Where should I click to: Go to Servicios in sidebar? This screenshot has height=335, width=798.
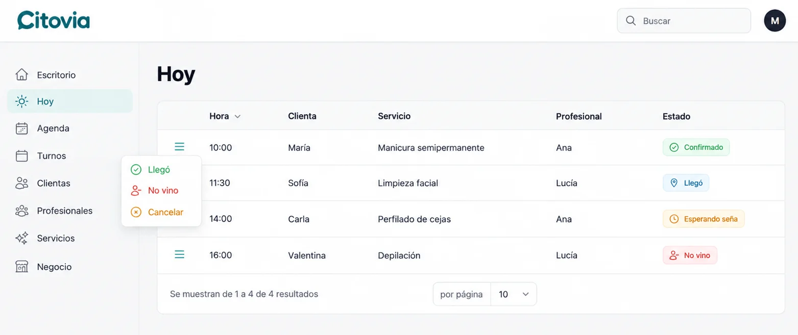pyautogui.click(x=70, y=239)
